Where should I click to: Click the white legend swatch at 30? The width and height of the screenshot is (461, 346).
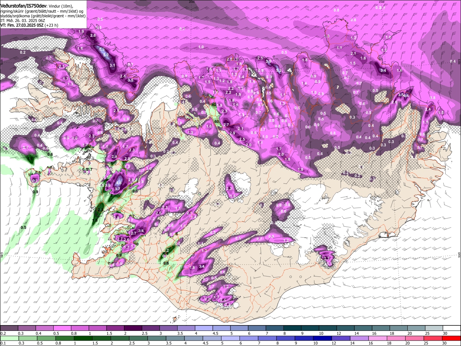[x=452, y=328]
